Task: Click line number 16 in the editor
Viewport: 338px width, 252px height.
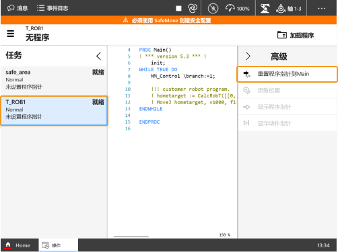Action: click(128, 128)
